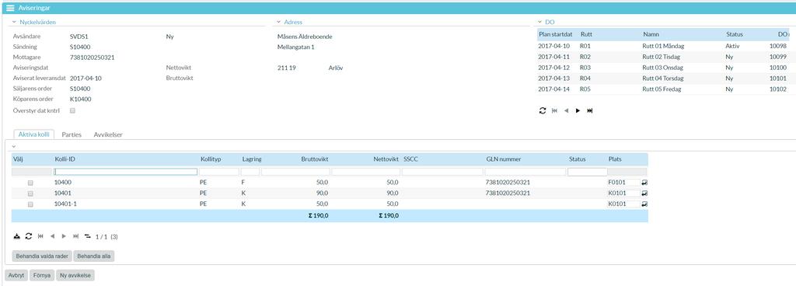Viewport: 796px width, 286px height.
Task: Click kolli ID 10401-1 in table
Action: click(x=65, y=204)
